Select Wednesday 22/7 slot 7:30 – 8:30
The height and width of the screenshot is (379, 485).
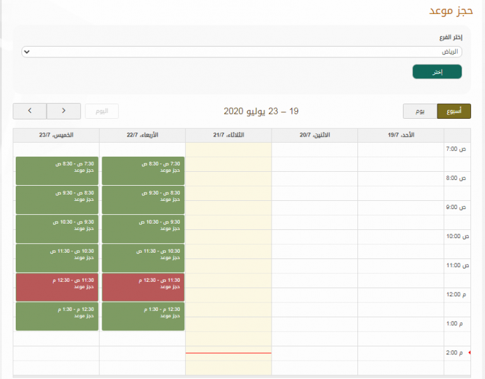coord(143,171)
